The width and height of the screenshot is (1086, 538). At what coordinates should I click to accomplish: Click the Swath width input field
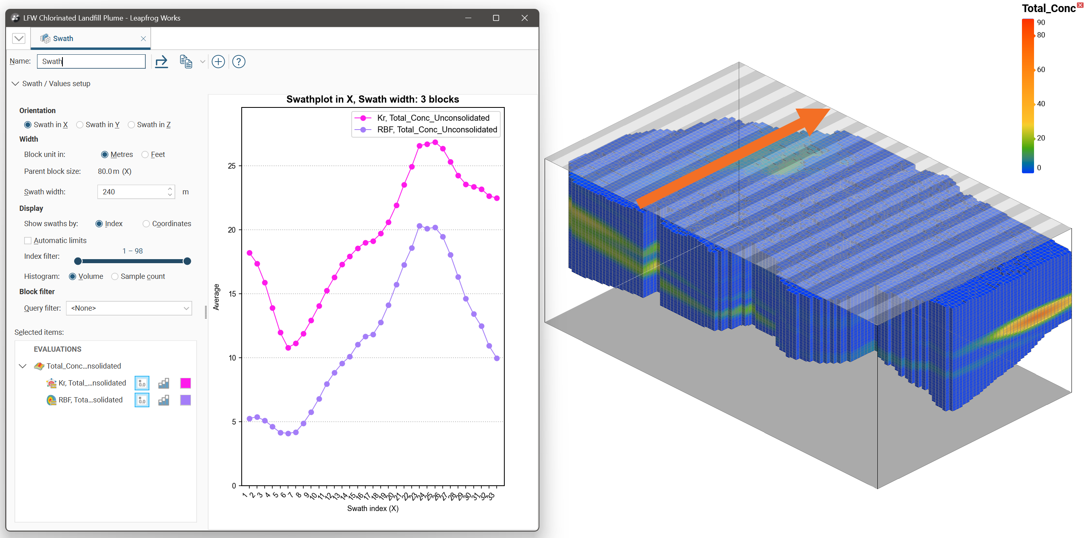coord(132,192)
